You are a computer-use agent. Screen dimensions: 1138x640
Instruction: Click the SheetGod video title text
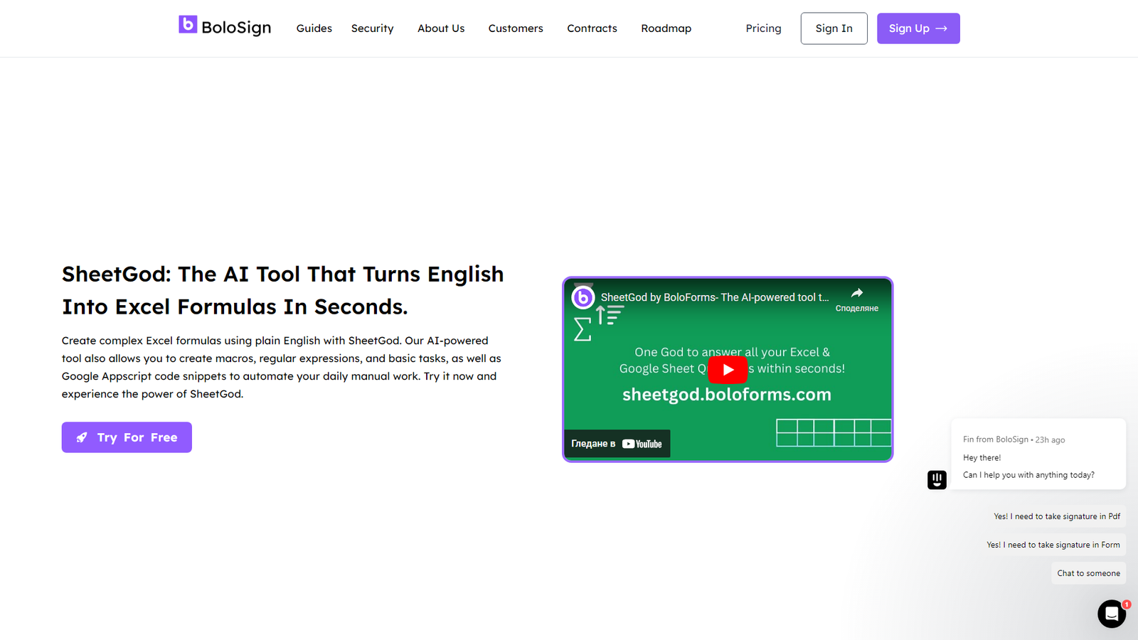[x=715, y=297]
